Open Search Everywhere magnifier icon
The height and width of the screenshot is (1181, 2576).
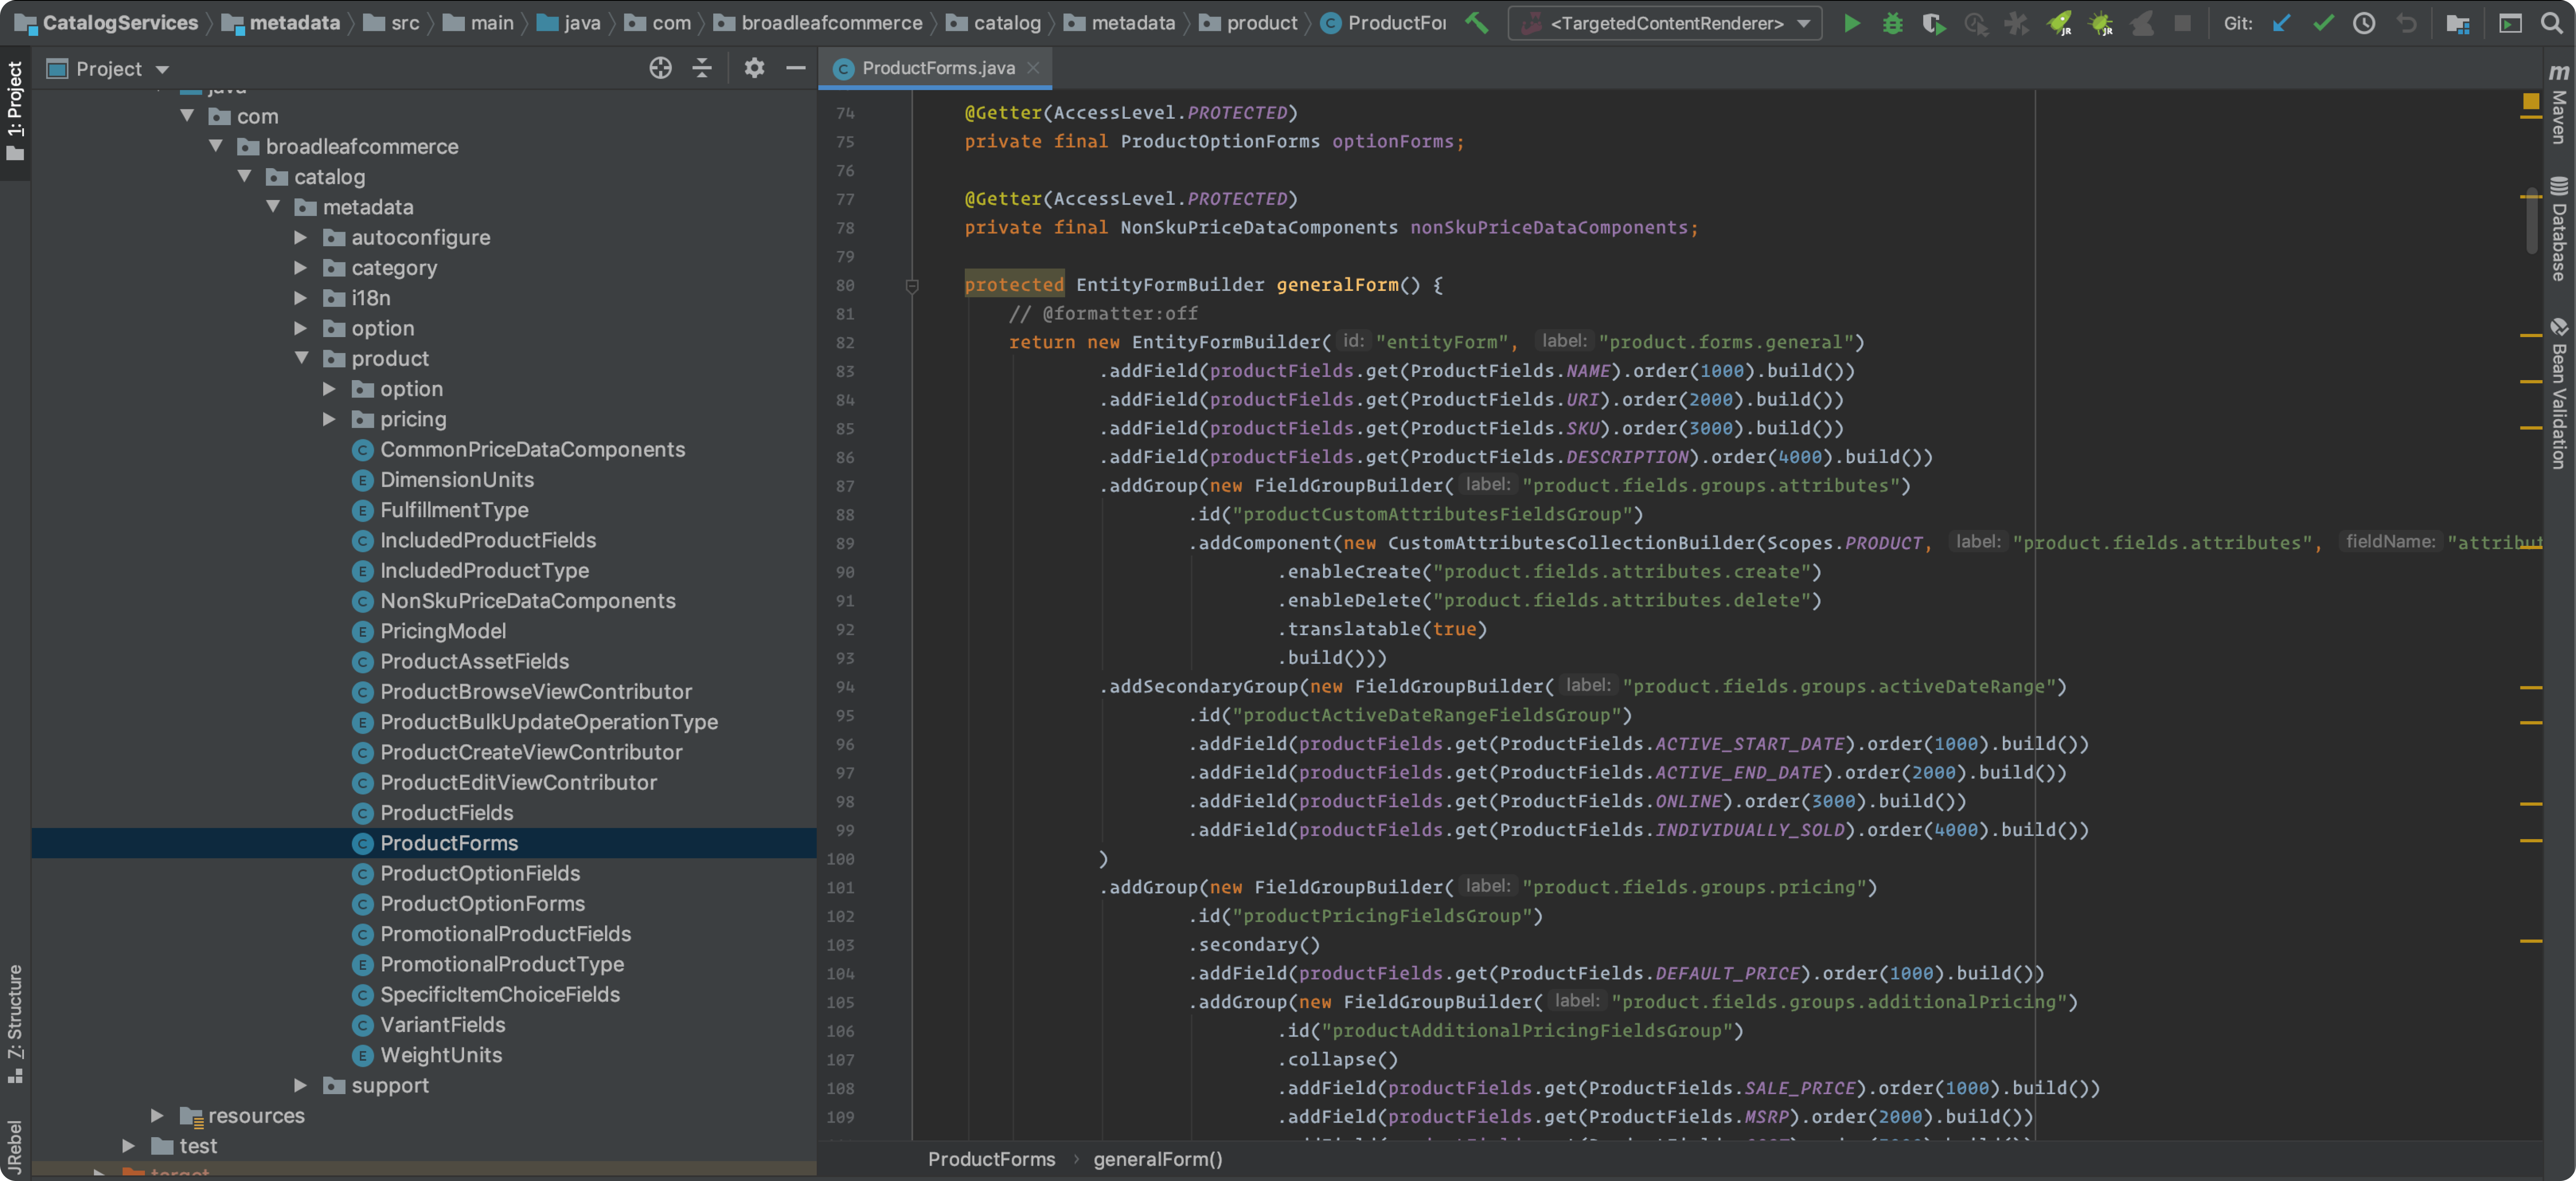(2551, 23)
